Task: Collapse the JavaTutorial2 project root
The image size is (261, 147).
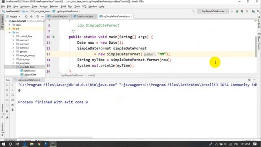Action: 6,21
